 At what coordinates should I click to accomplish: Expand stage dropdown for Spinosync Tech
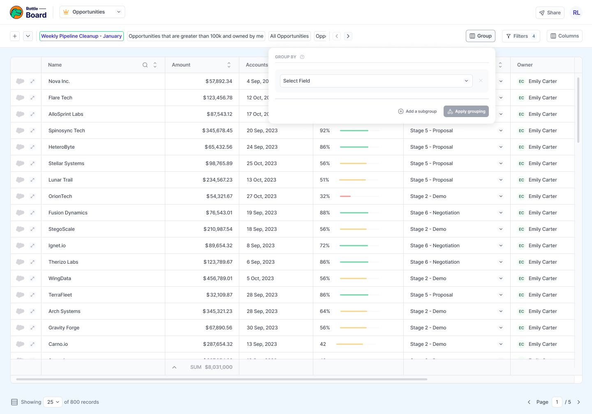tap(501, 131)
